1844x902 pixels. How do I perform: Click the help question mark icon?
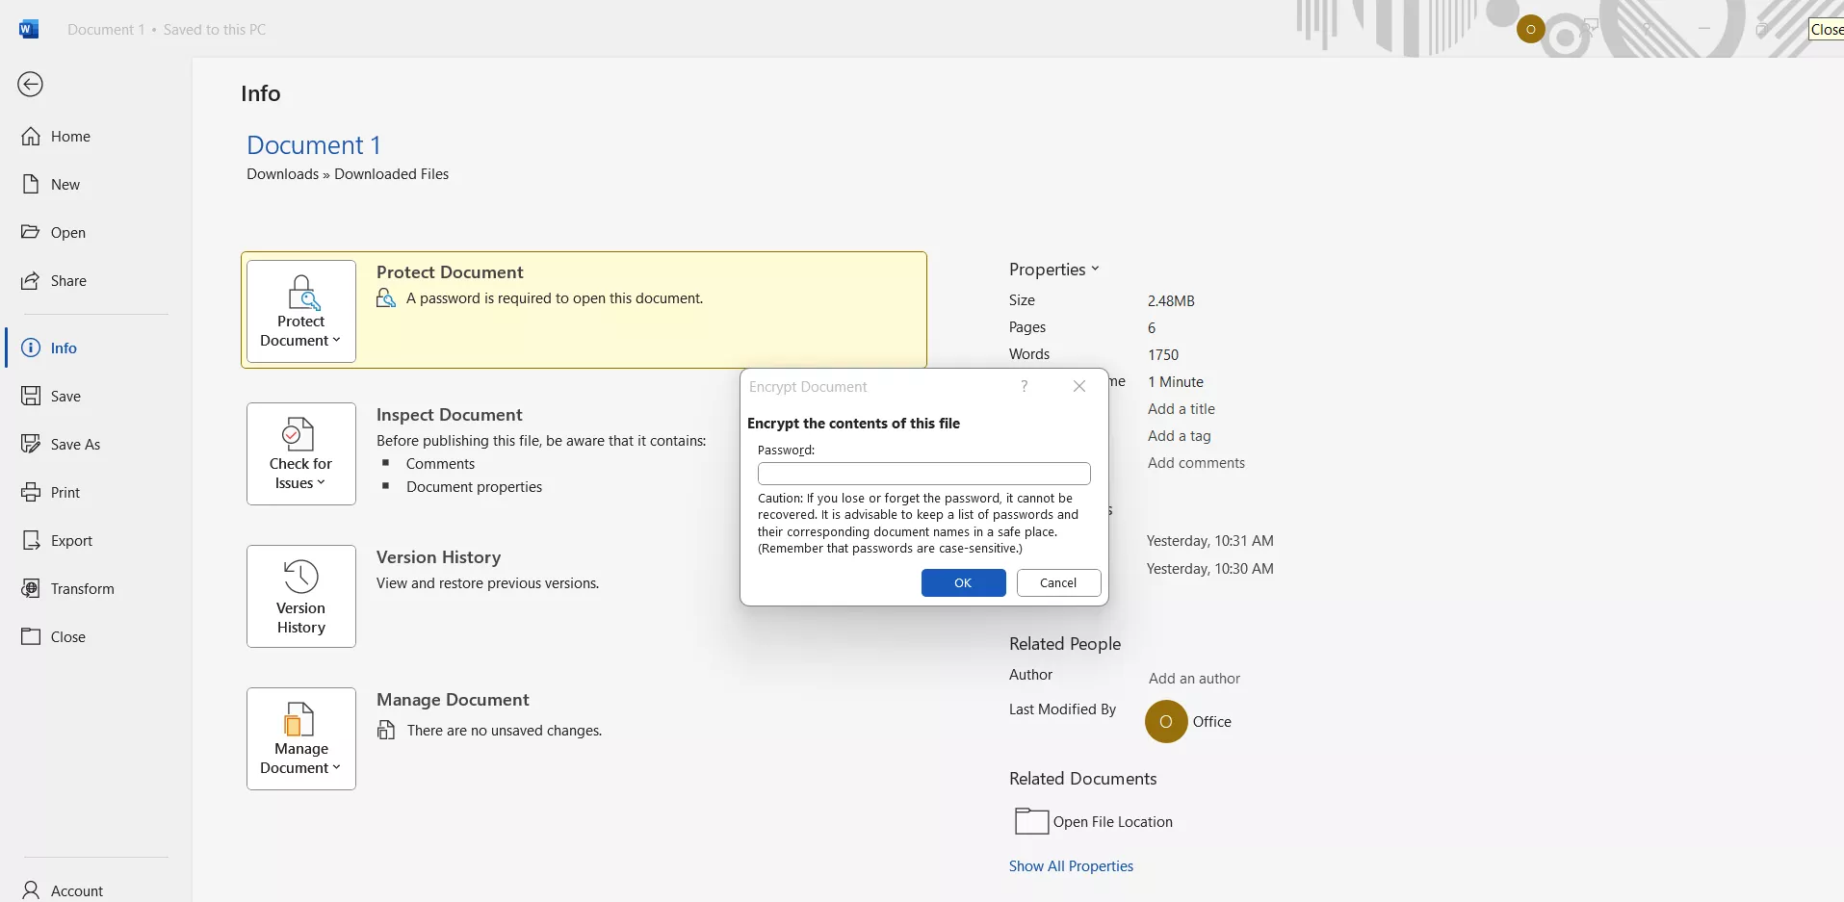click(1024, 387)
